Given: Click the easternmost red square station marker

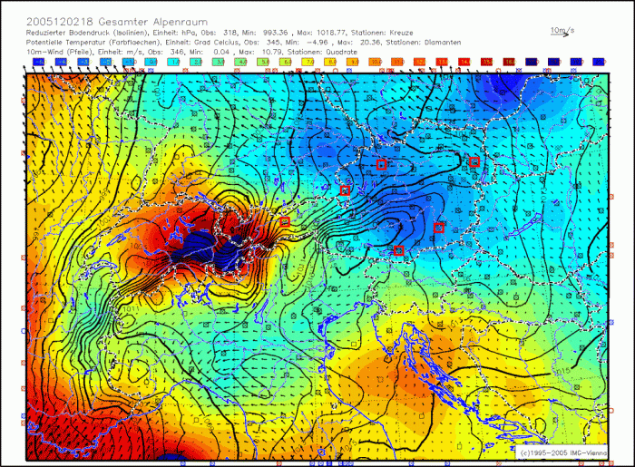Looking at the screenshot, I should [x=474, y=161].
